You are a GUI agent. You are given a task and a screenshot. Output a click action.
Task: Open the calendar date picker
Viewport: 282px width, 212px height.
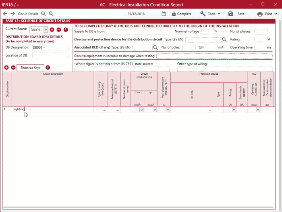point(164,14)
